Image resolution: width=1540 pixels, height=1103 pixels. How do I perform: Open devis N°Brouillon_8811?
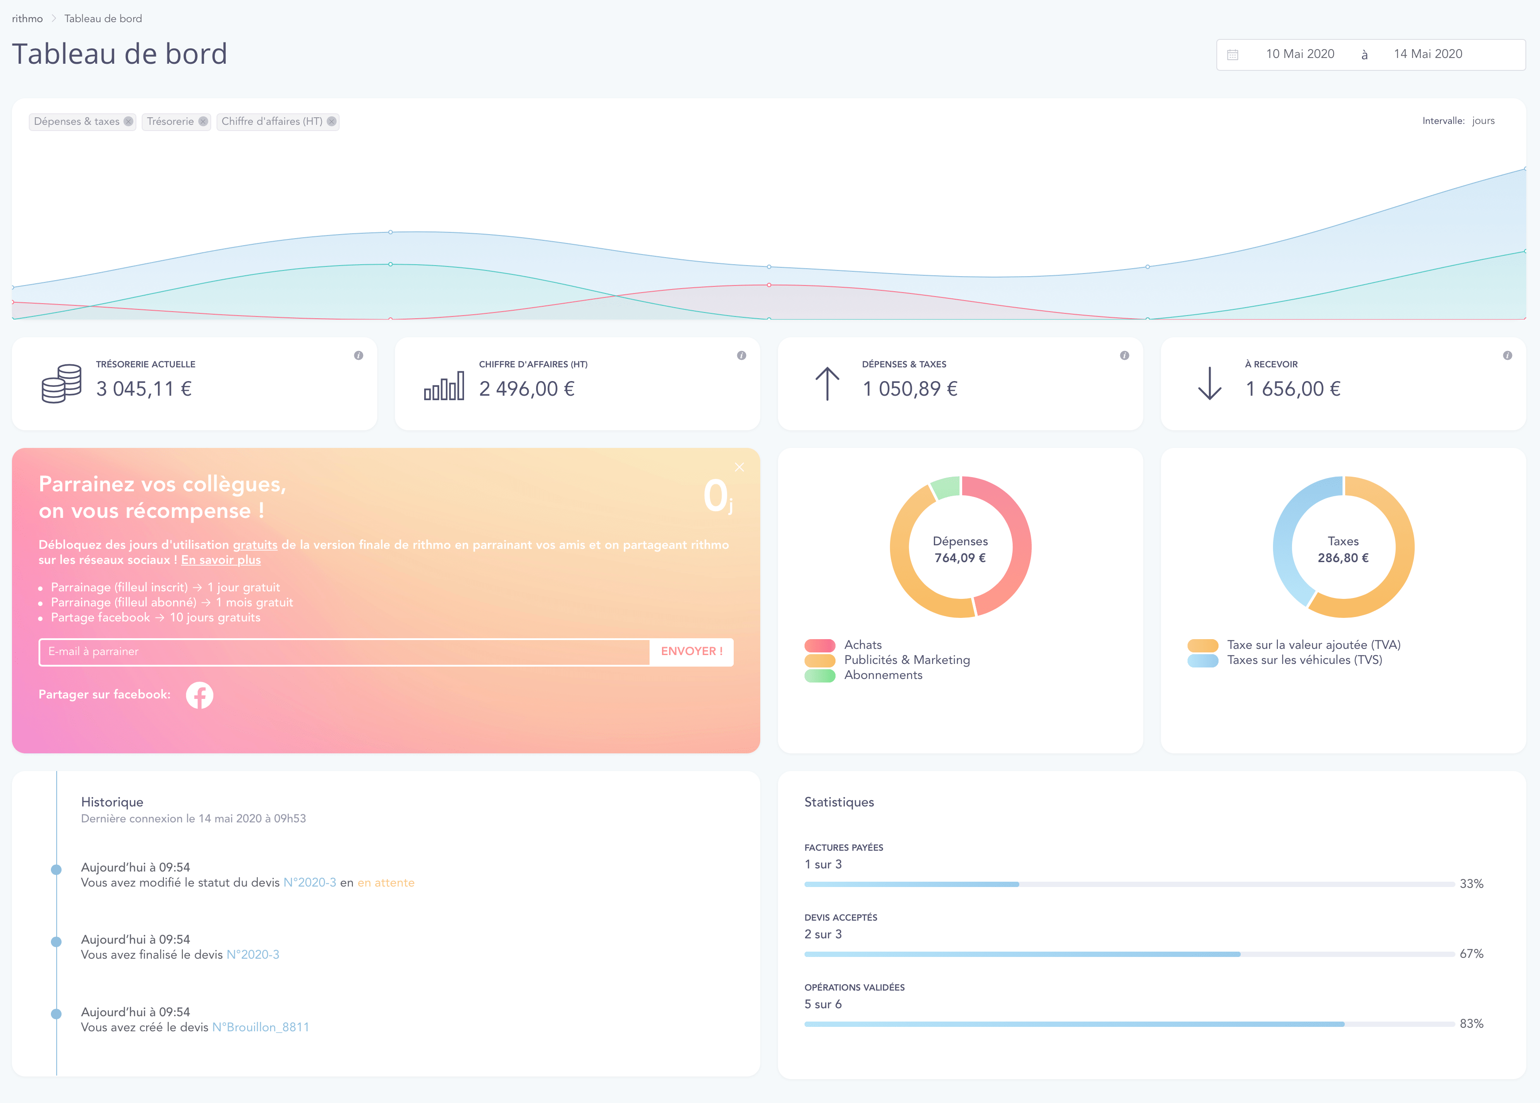click(261, 1027)
